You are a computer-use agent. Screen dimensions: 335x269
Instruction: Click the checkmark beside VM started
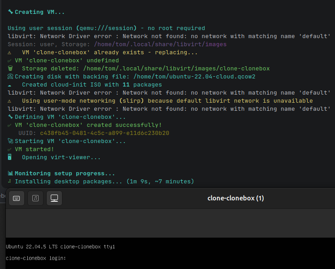[x=10, y=149]
